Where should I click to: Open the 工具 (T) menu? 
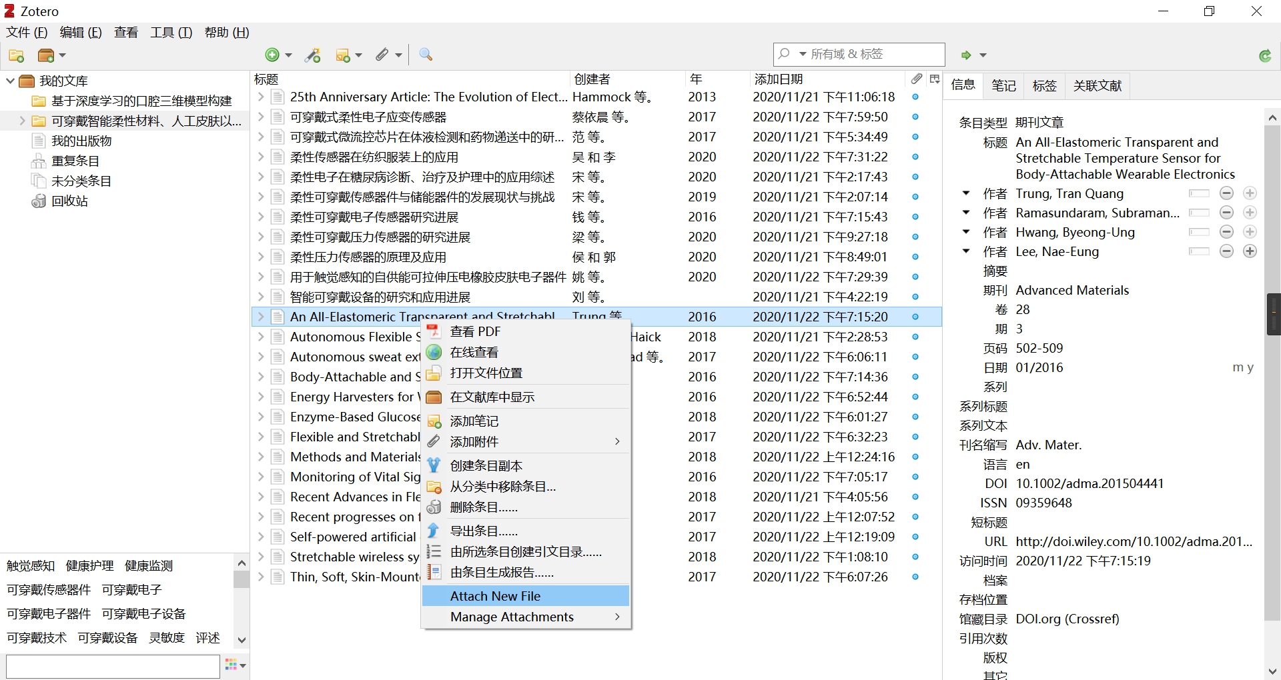(171, 33)
